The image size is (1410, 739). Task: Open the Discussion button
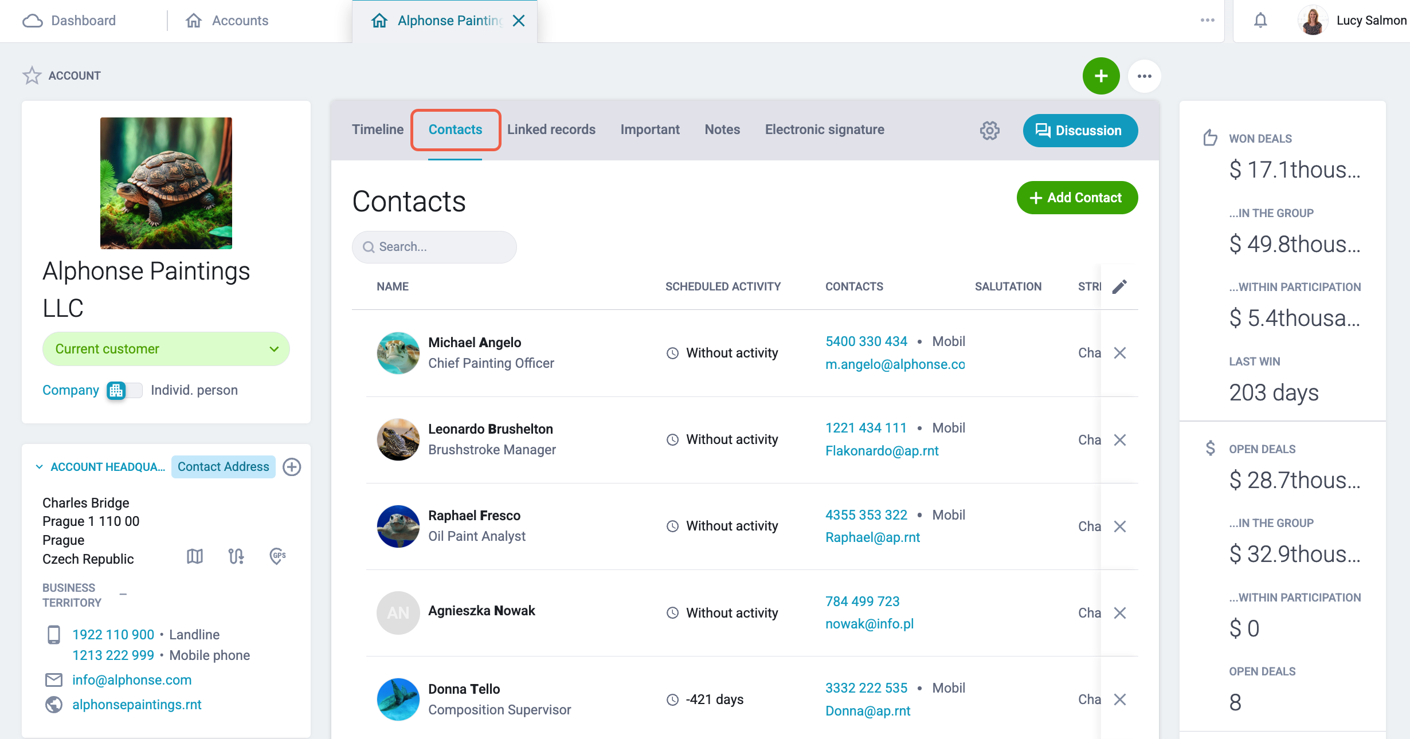coord(1080,131)
